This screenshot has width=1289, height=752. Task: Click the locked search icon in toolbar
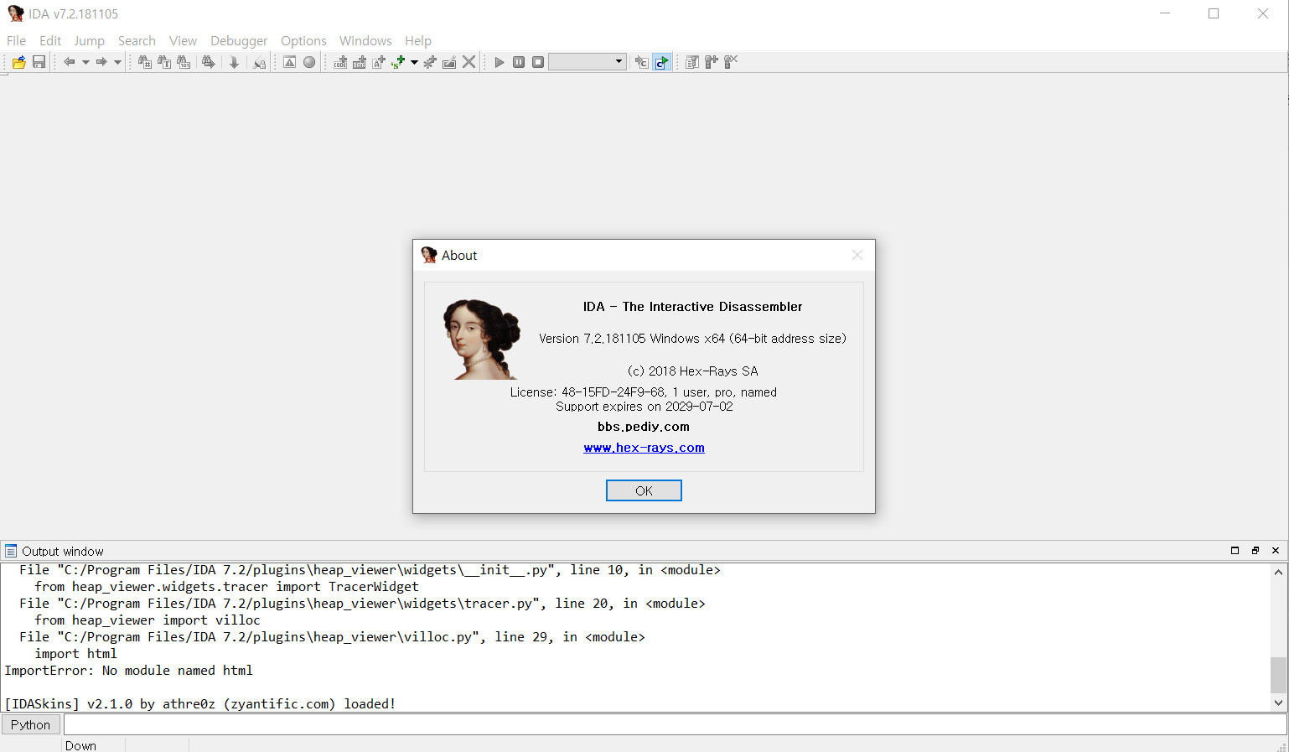click(260, 62)
